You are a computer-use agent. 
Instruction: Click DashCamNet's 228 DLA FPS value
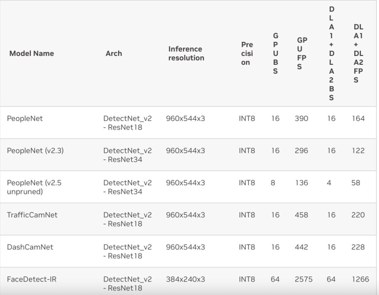[358, 247]
